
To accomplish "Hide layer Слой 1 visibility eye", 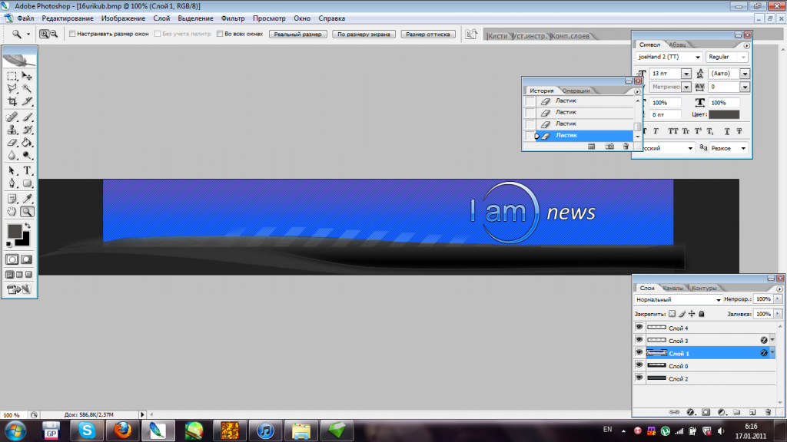I will [x=639, y=353].
